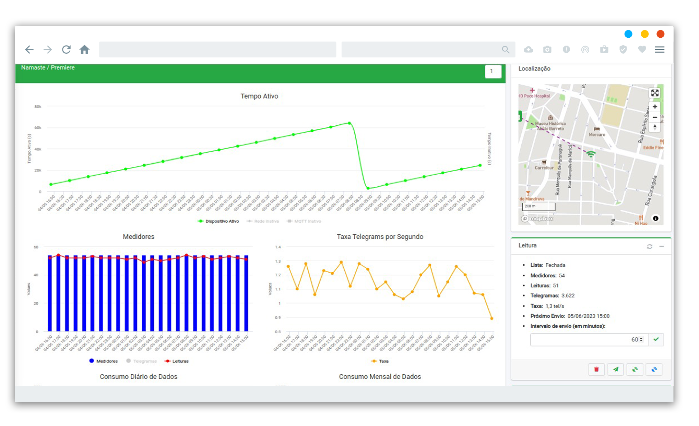
Task: Click the blue window control dot
Action: click(628, 34)
